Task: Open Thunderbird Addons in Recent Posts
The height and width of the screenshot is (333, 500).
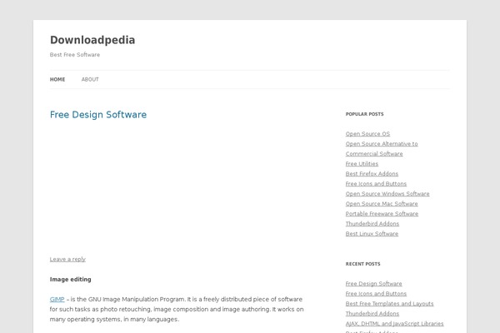Action: (x=372, y=314)
